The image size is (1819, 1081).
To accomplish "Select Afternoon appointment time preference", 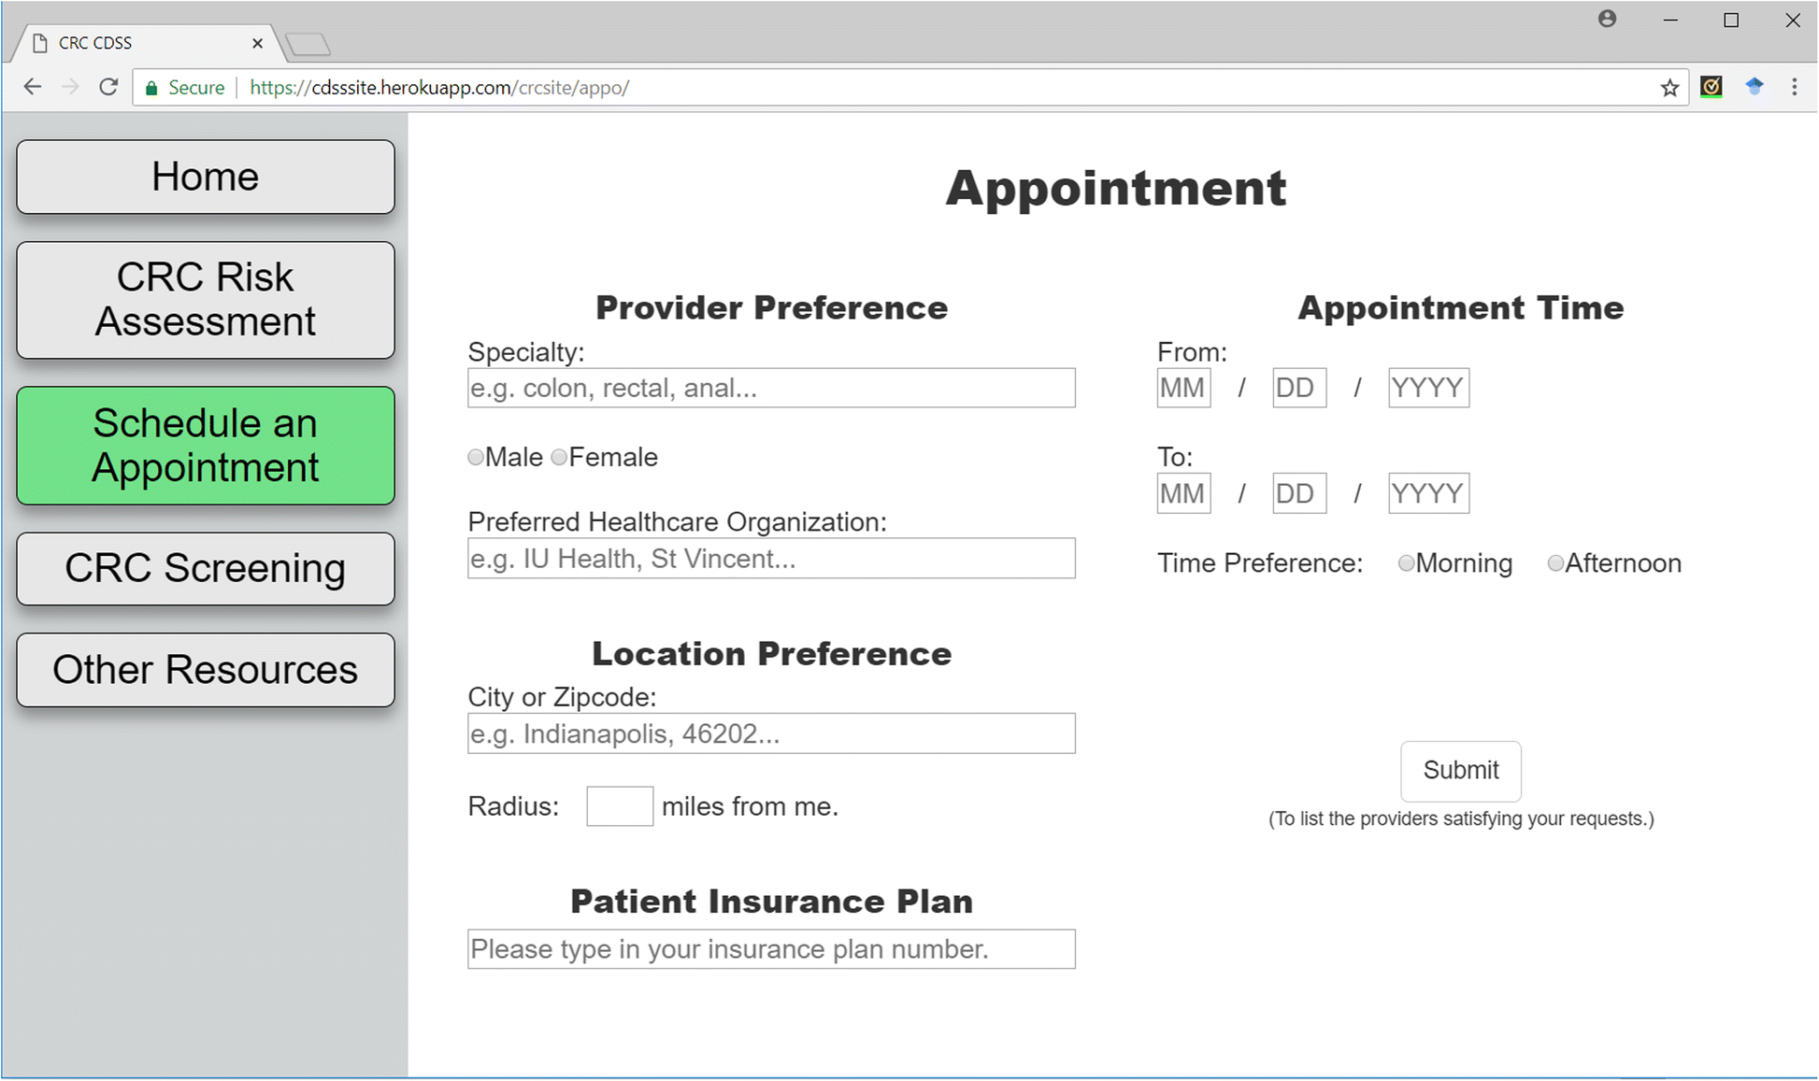I will (1552, 563).
